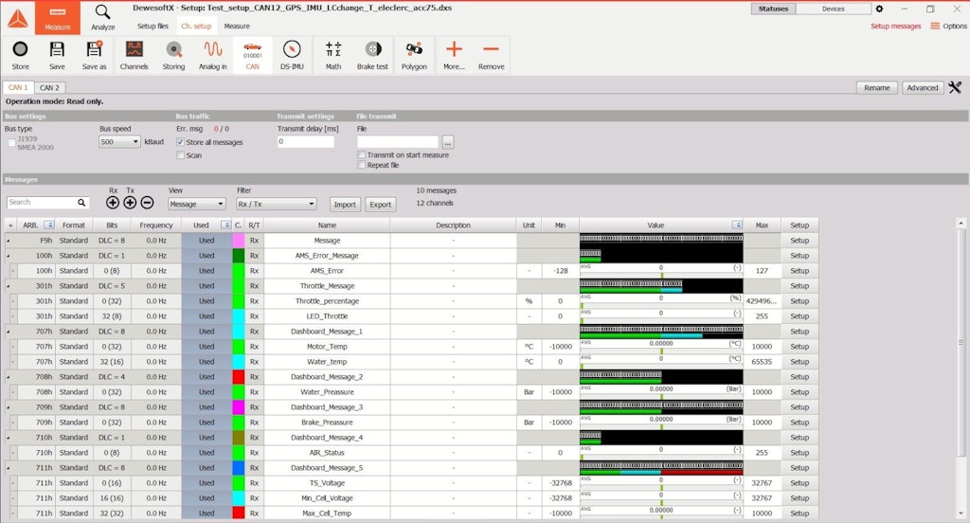Image resolution: width=970 pixels, height=523 pixels.
Task: Open the ARB. column options
Action: [49, 225]
